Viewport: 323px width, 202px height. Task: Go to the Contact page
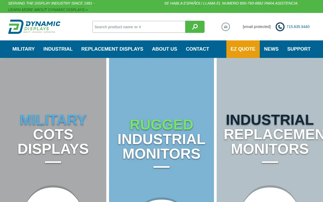pyautogui.click(x=197, y=49)
